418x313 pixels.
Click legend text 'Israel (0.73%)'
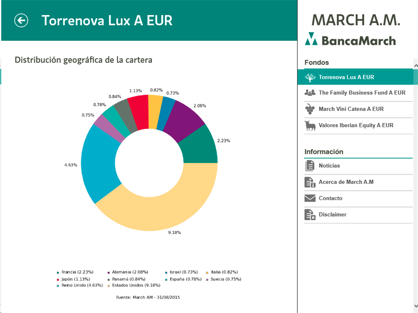pos(184,272)
